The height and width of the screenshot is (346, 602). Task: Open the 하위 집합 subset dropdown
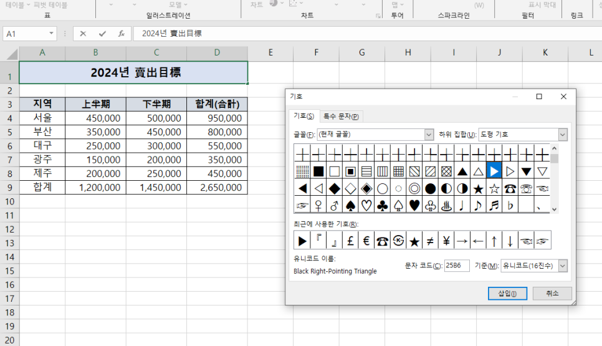563,135
